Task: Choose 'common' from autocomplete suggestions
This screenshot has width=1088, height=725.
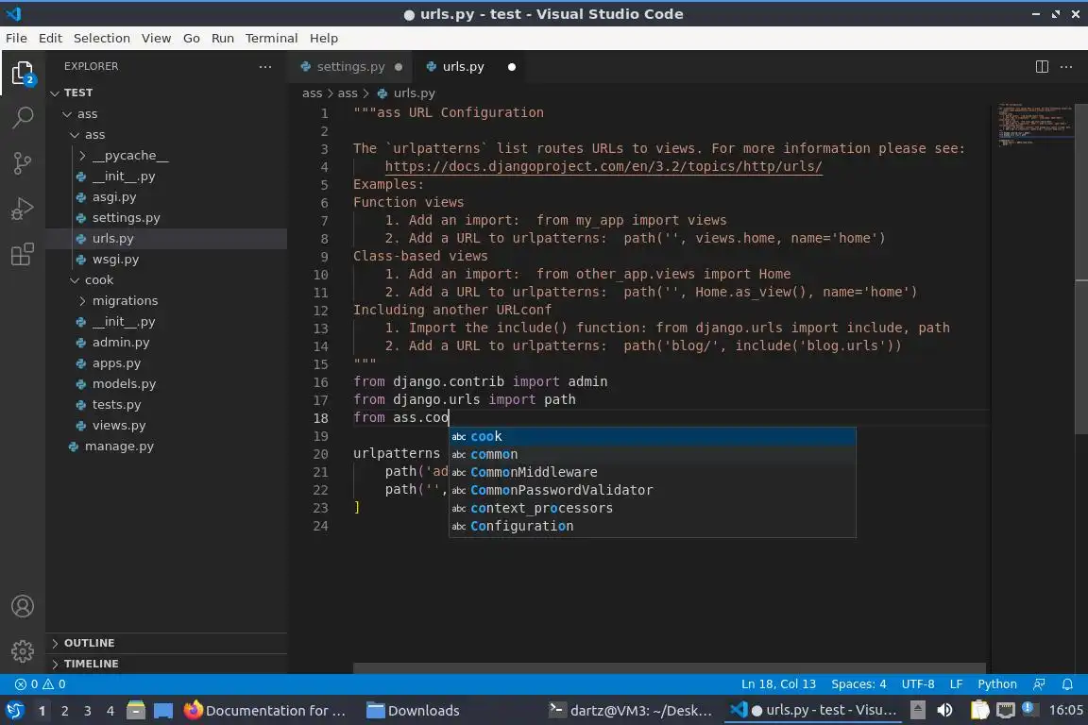Action: pyautogui.click(x=653, y=454)
